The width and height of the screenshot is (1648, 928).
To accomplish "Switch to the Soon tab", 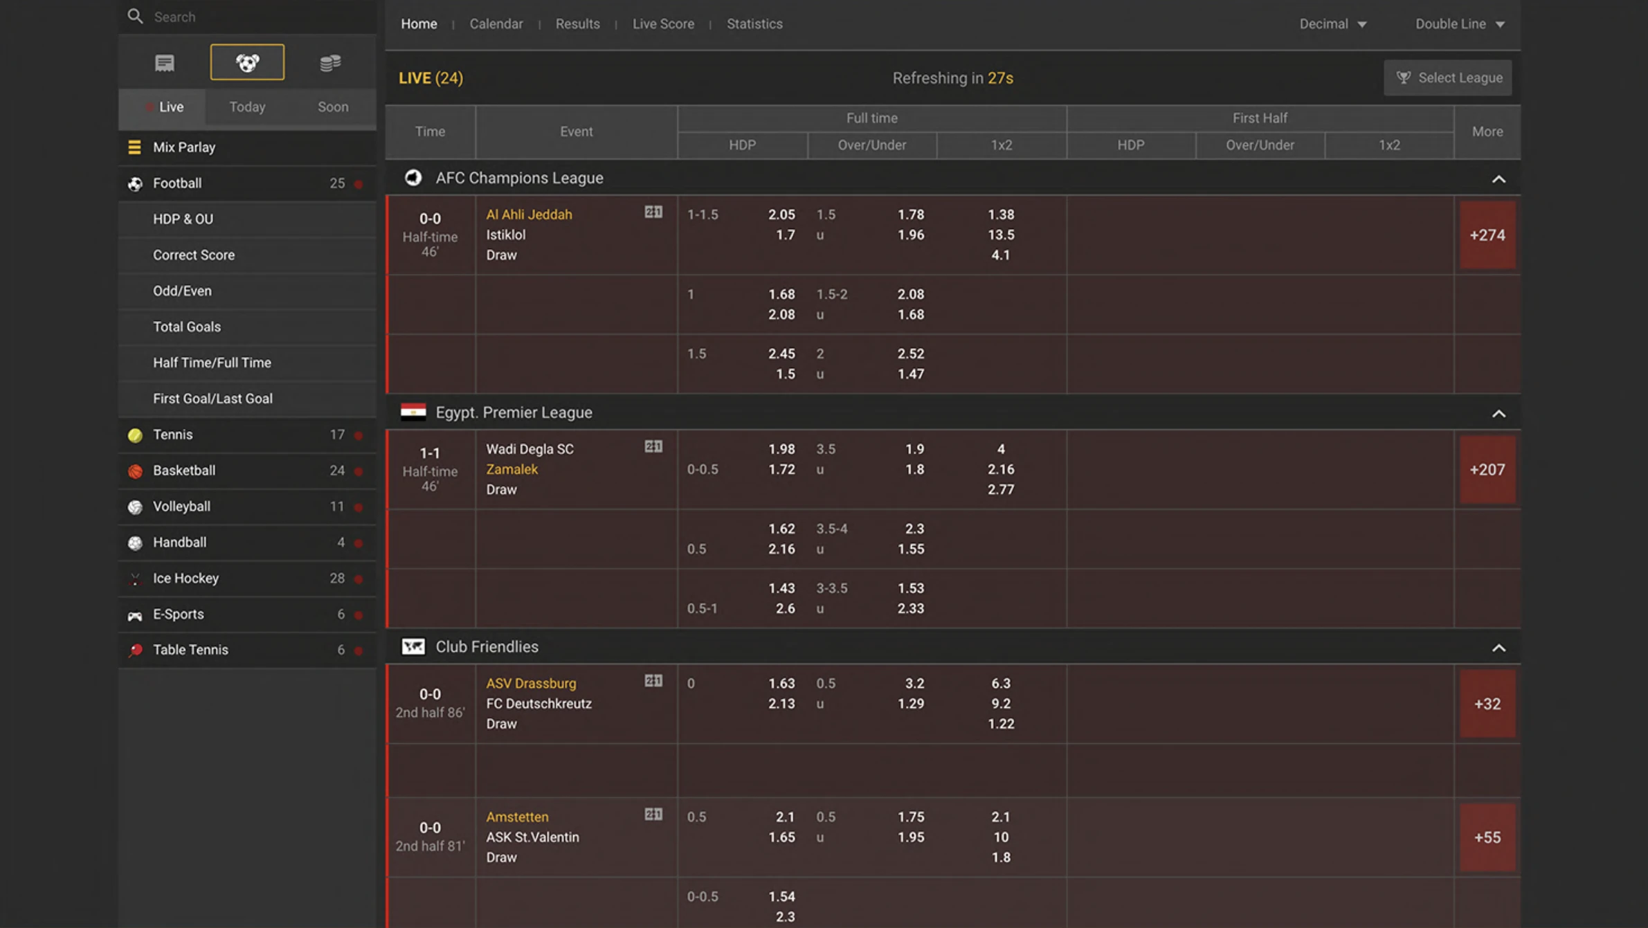I will (x=333, y=107).
